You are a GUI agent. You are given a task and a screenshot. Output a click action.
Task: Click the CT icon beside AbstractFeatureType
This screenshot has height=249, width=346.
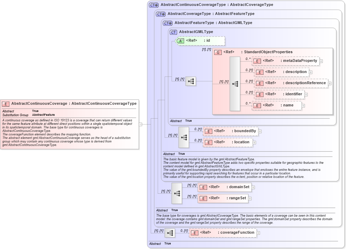pyautogui.click(x=168, y=23)
